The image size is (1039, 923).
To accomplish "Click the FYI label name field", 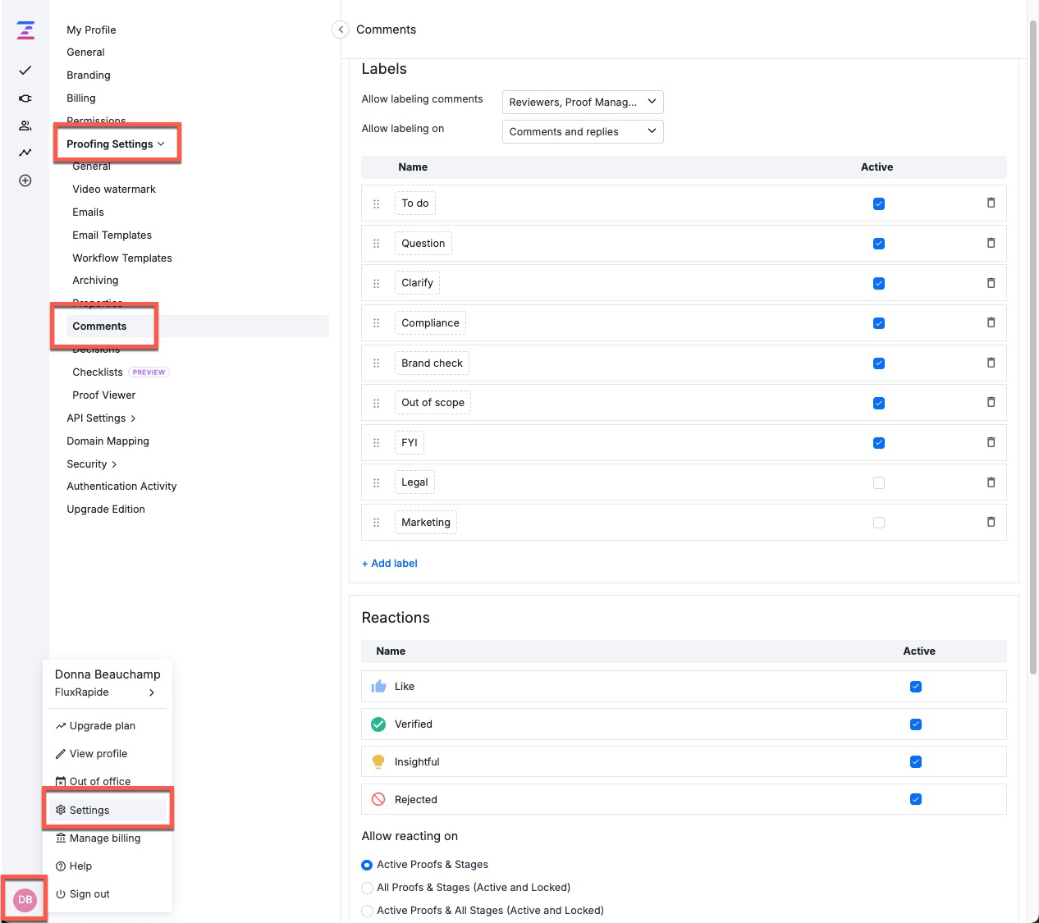I will click(410, 443).
